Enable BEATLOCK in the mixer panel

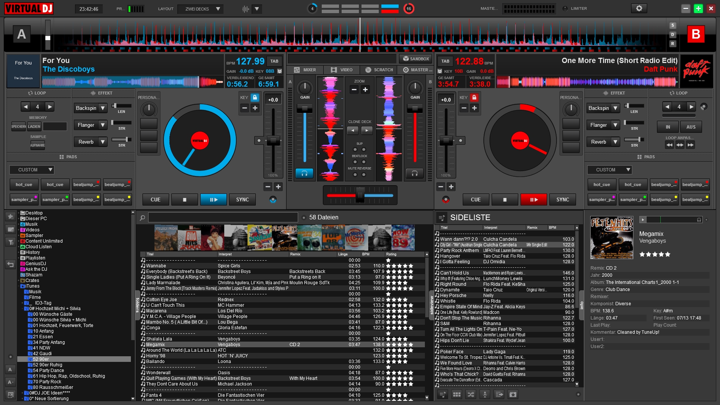coord(355,162)
